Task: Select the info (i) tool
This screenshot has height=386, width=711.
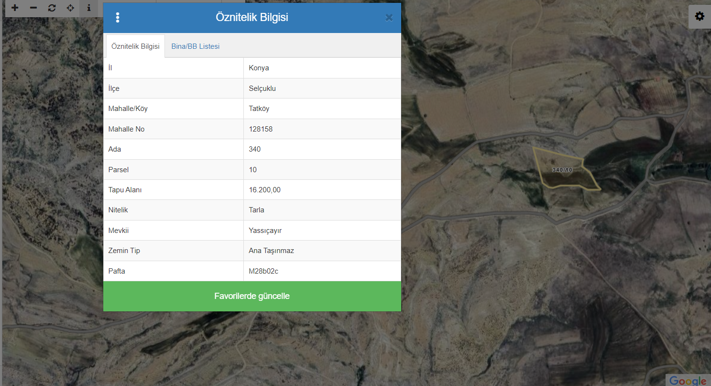Action: [88, 8]
